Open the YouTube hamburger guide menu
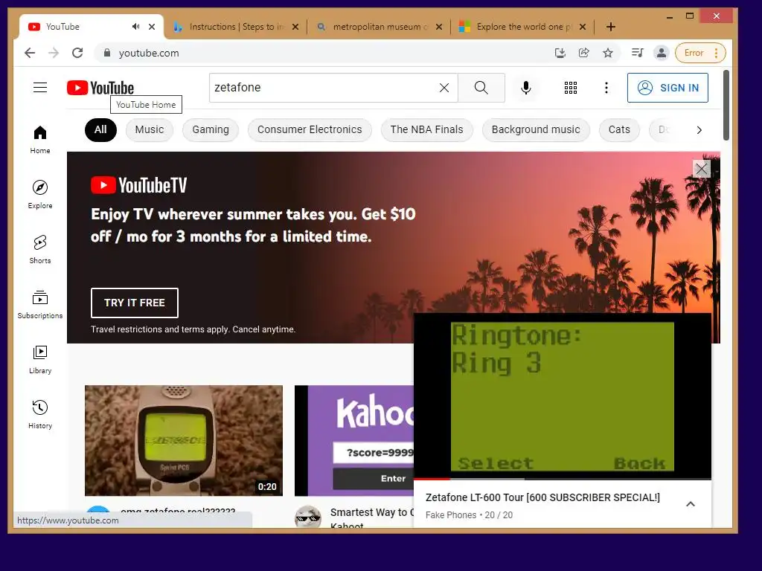The image size is (762, 571). coord(40,88)
